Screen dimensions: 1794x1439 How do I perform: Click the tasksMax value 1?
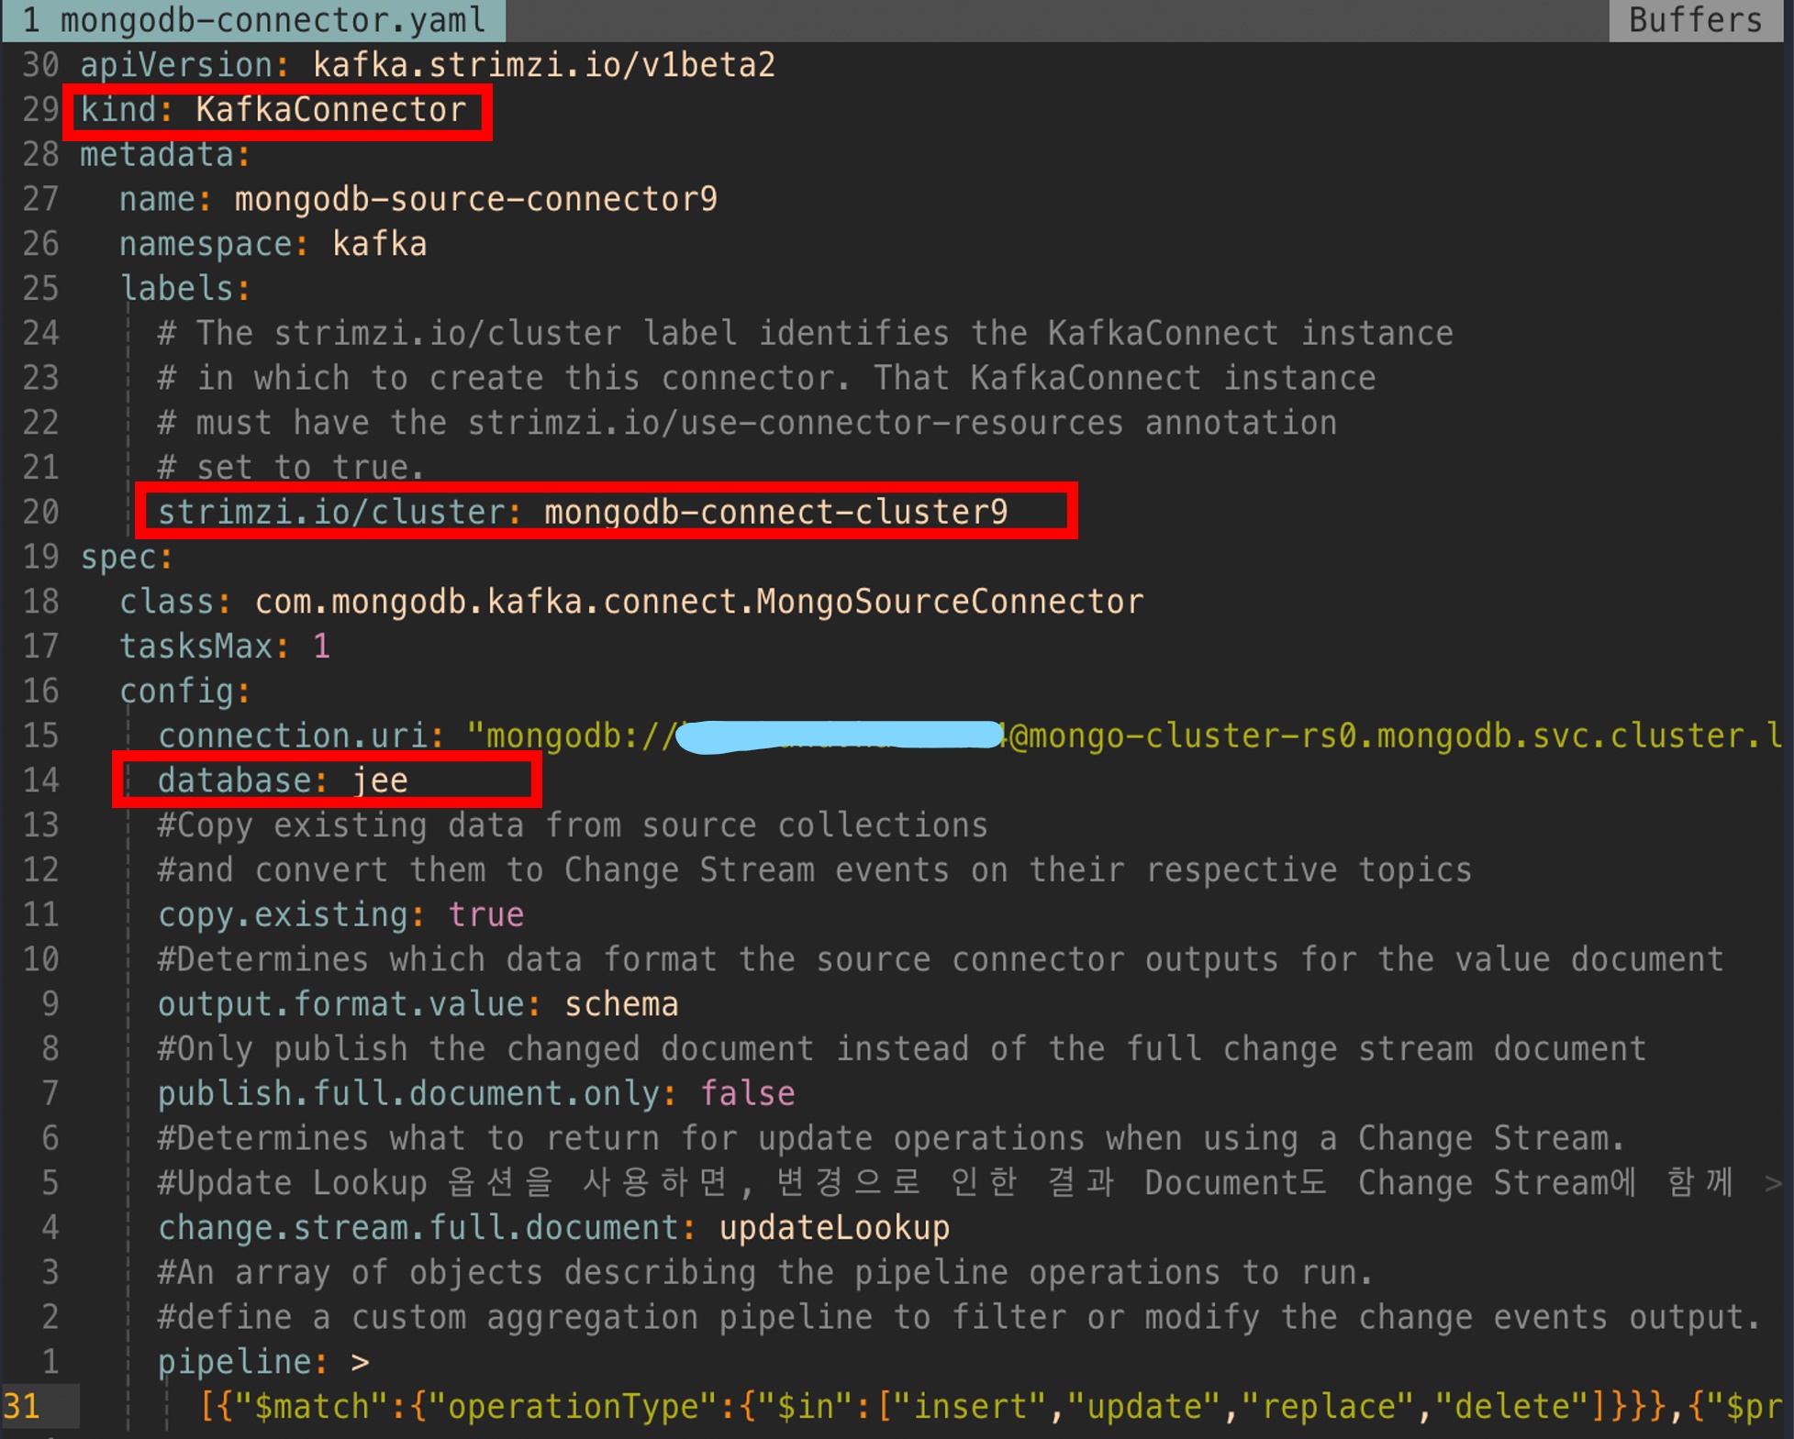click(321, 647)
